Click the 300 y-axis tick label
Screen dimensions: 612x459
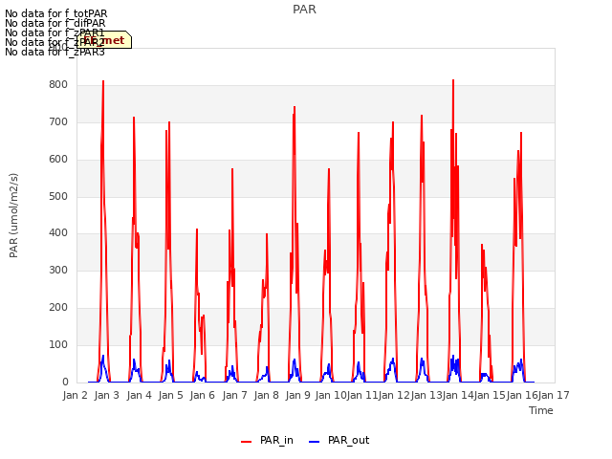[x=58, y=270]
